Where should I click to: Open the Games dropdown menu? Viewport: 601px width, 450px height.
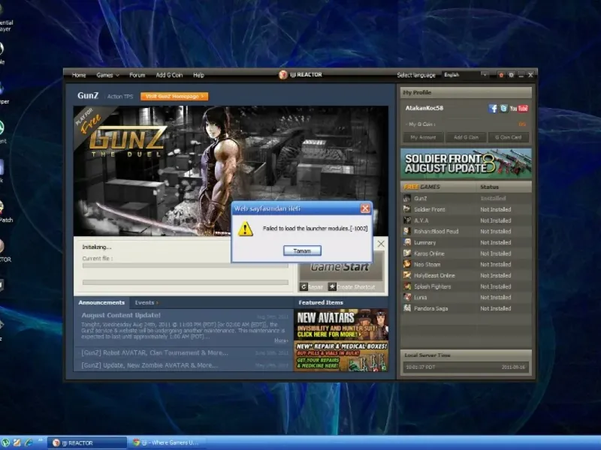tap(107, 75)
